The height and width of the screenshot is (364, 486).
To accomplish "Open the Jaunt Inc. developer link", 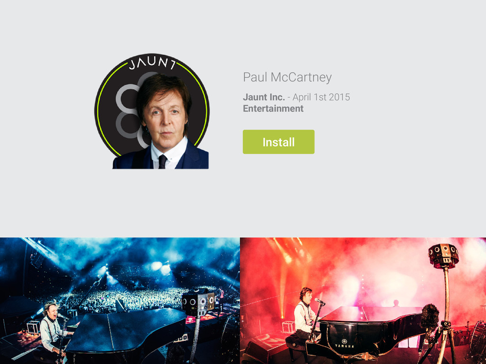I will (263, 97).
